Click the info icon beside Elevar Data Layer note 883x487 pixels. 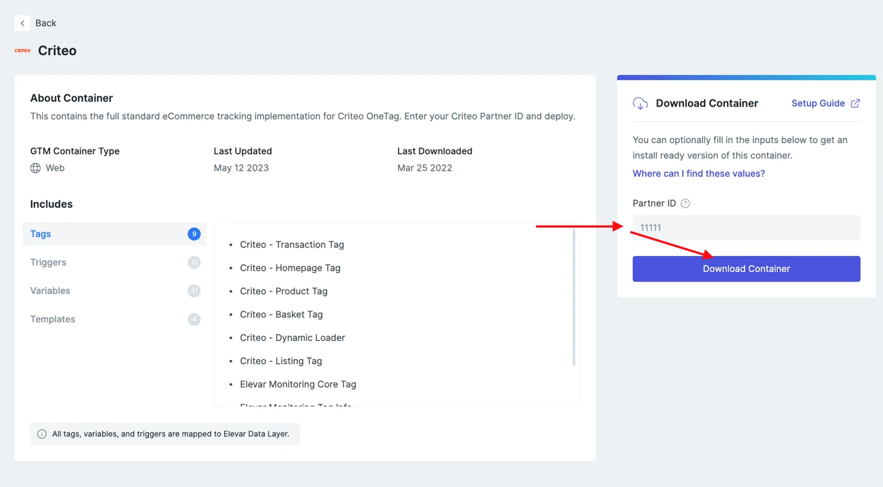[42, 434]
